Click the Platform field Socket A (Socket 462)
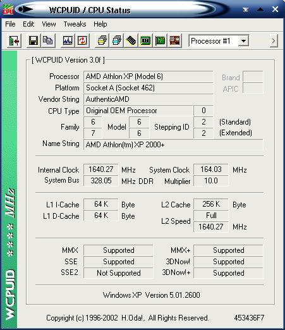Image resolution: width=285 pixels, height=330 pixels. pyautogui.click(x=148, y=88)
